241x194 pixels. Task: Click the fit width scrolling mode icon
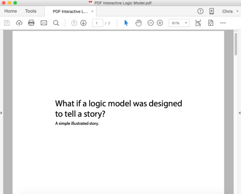[198, 23]
